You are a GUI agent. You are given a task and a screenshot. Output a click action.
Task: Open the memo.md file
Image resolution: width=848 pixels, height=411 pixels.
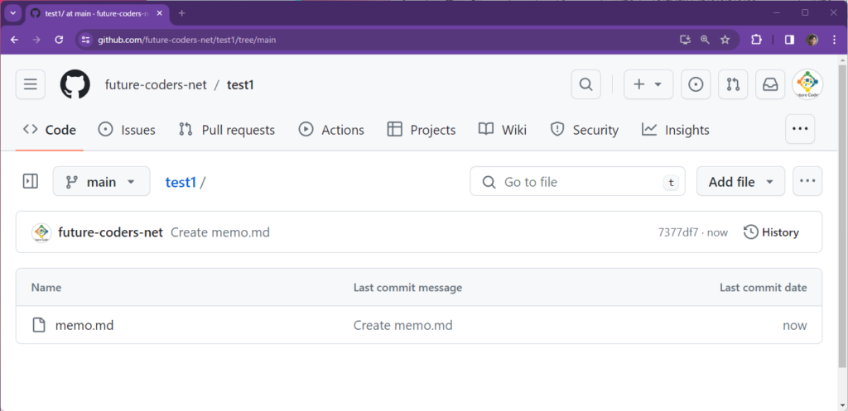(x=84, y=325)
